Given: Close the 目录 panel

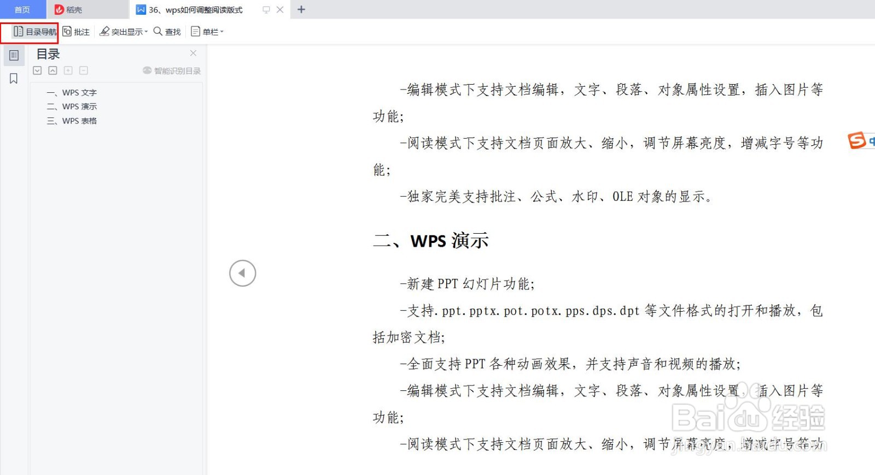Looking at the screenshot, I should [193, 53].
